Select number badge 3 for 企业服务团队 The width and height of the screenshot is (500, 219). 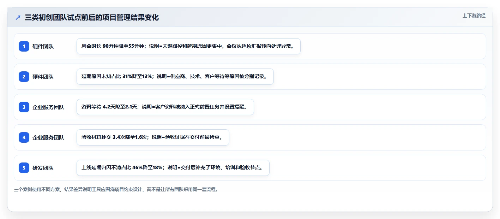pos(24,107)
